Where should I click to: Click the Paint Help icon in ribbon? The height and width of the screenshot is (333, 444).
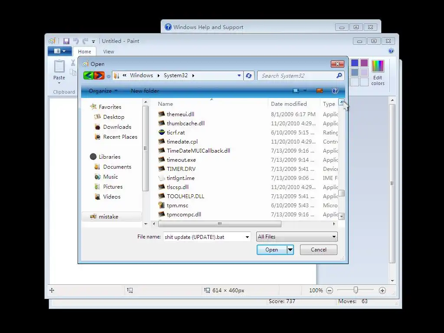[x=391, y=51]
